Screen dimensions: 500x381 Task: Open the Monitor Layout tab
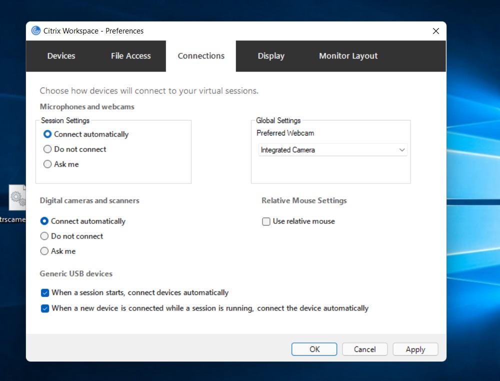click(348, 56)
